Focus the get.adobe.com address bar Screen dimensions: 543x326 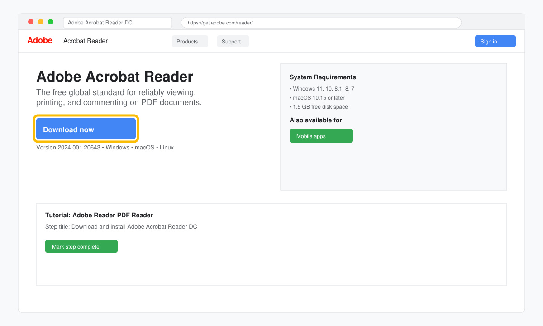[321, 23]
